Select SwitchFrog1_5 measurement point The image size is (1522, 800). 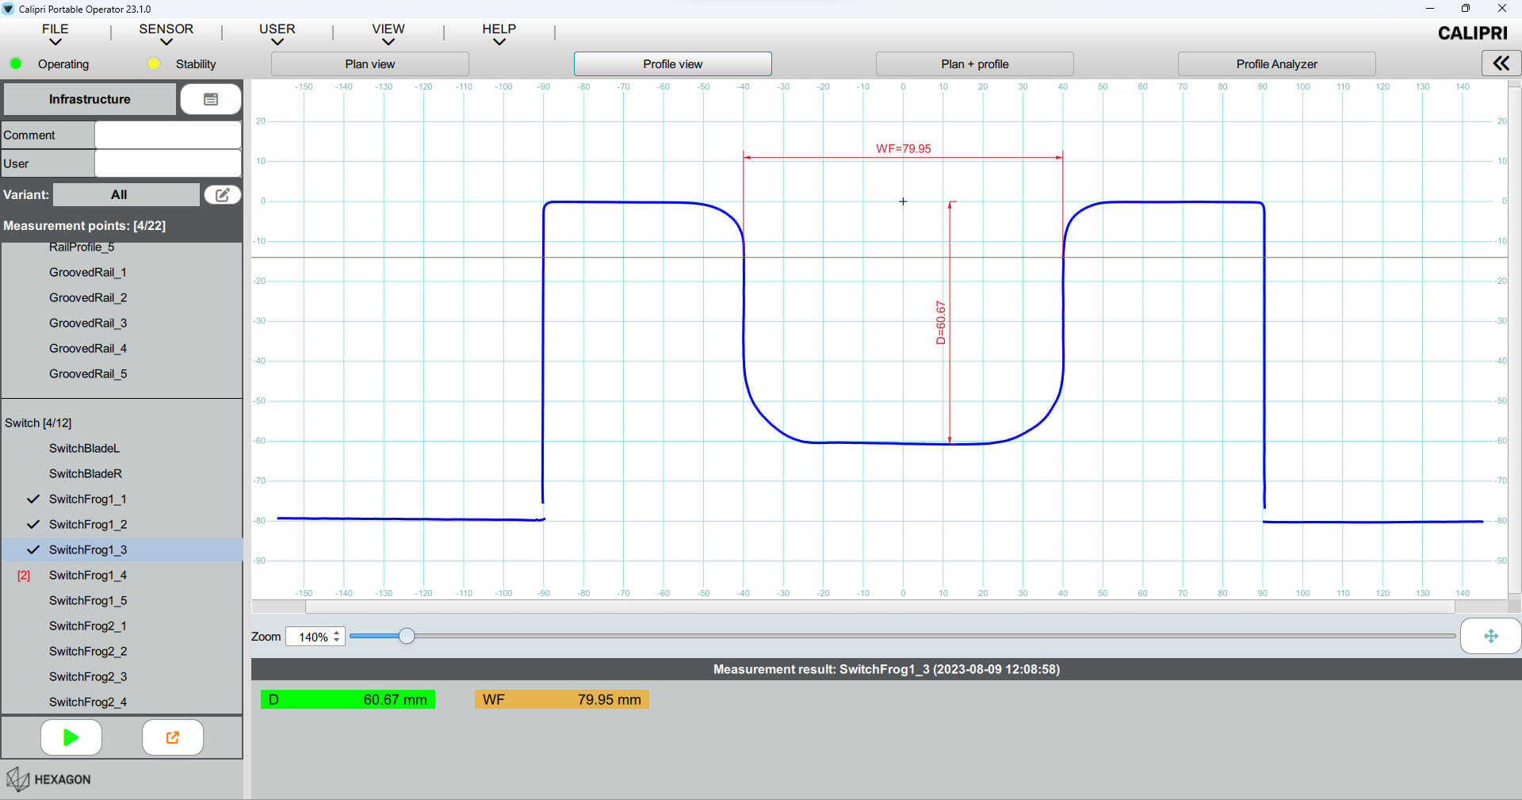[x=88, y=600]
